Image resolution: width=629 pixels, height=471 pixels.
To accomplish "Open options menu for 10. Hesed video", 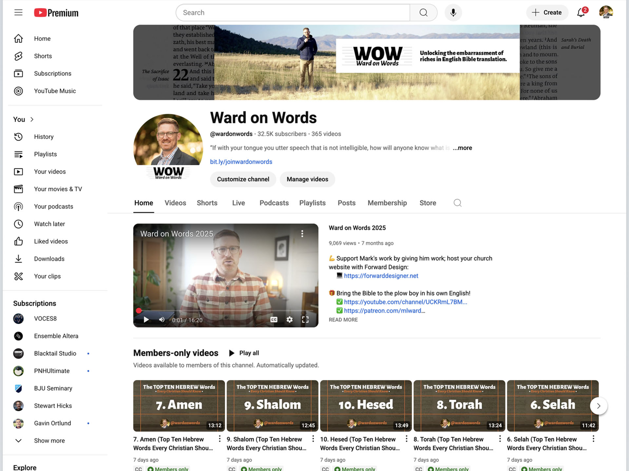I will tap(407, 439).
